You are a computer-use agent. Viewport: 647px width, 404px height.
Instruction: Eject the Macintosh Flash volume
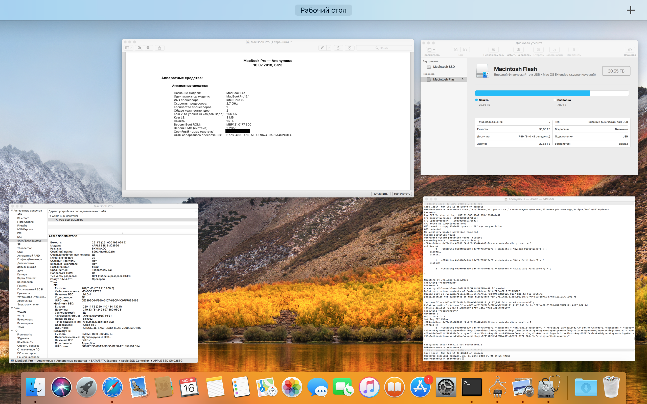[463, 79]
